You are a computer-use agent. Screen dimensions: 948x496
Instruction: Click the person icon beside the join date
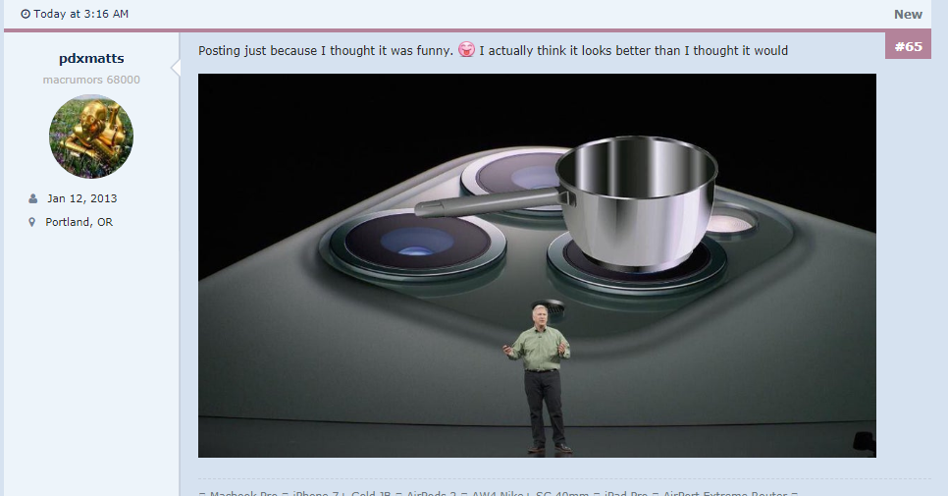32,198
